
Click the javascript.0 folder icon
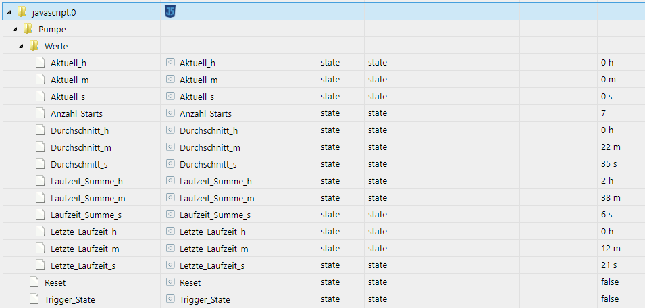(x=22, y=12)
